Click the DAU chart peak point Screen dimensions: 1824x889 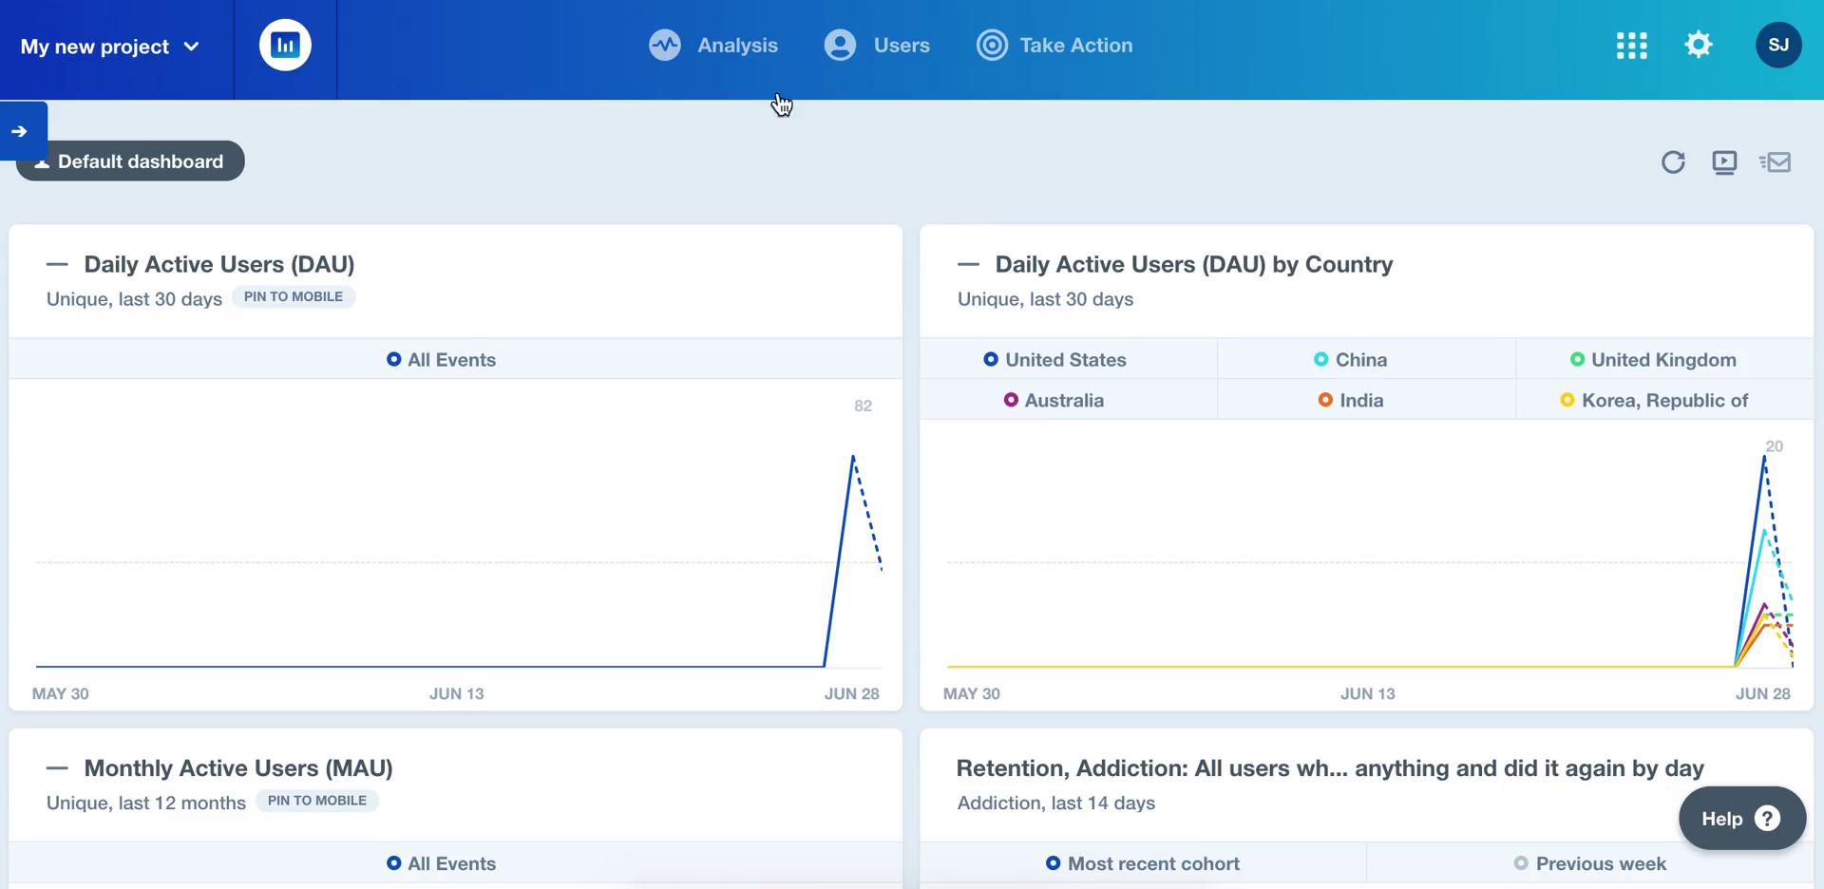tap(853, 457)
